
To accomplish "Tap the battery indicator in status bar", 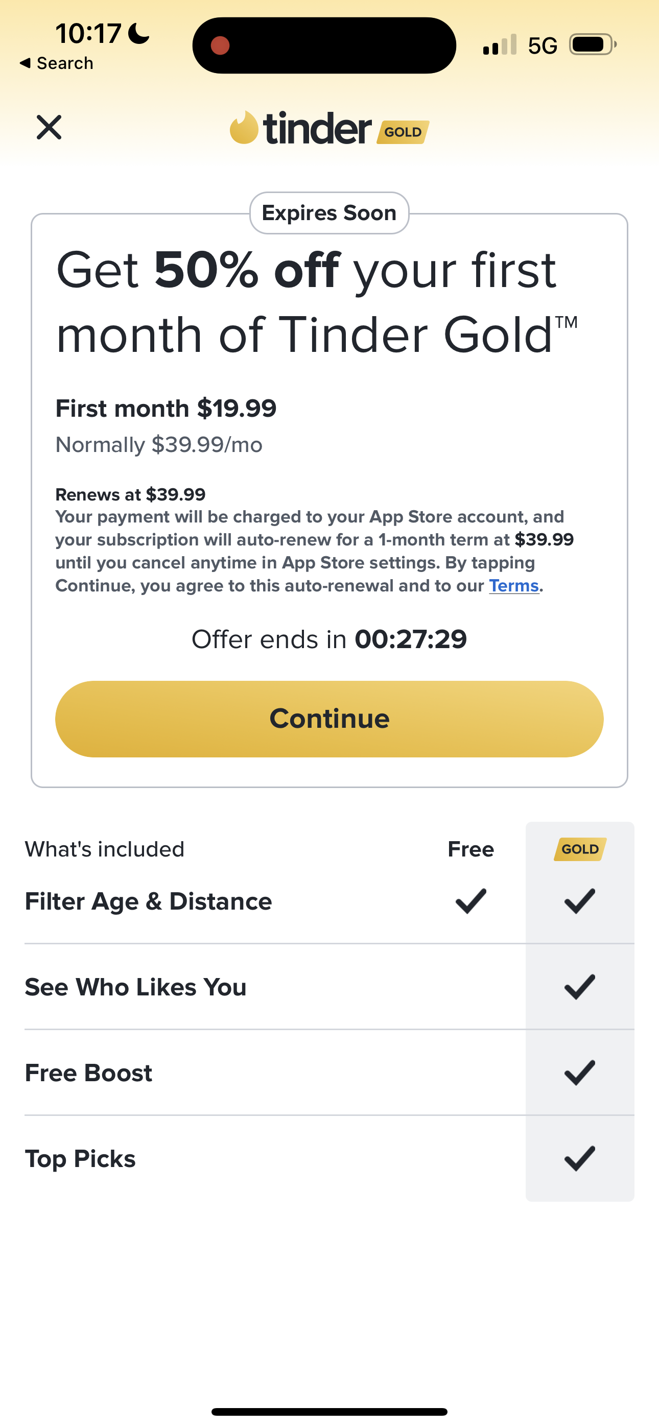I will [x=593, y=45].
